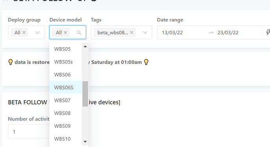This screenshot has height=147, width=270.
Task: Select WBS09 device model option
Action: click(x=66, y=126)
